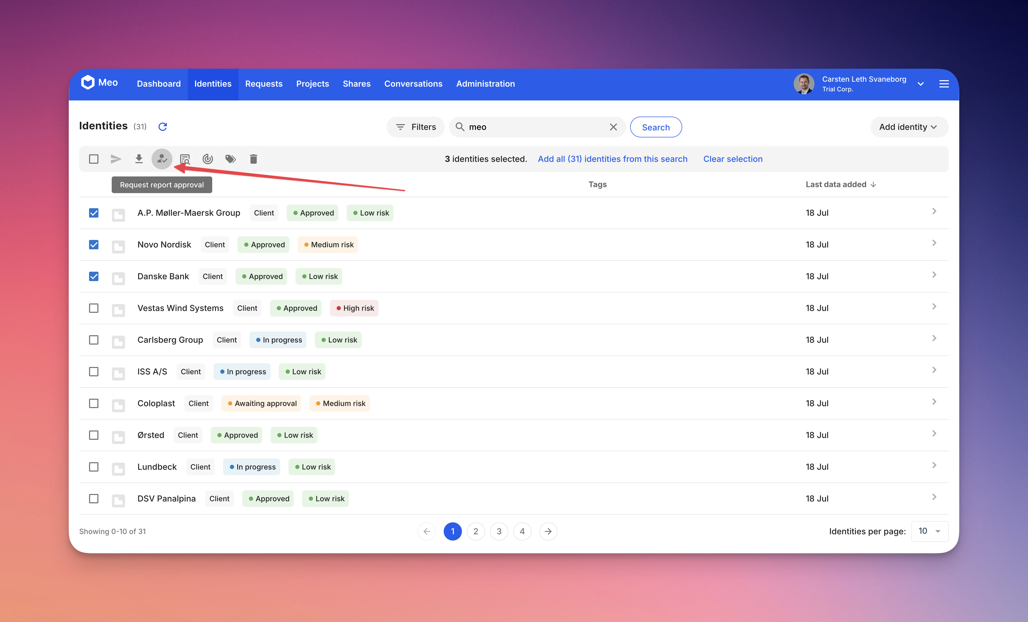Clear the search field with X icon
1028x622 pixels.
tap(613, 127)
